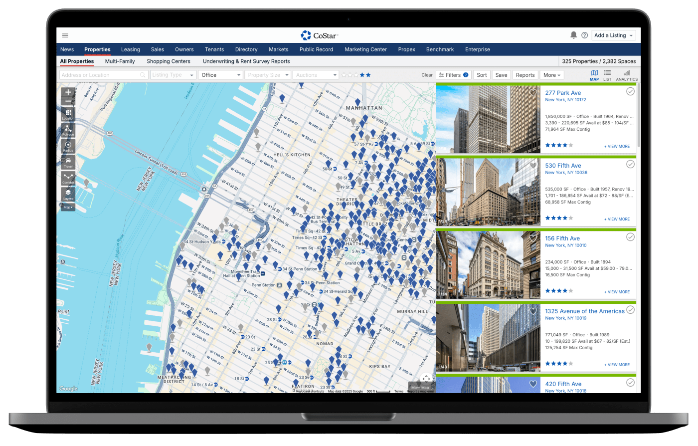Open the map Layers panel
698x446 pixels.
pos(68,194)
